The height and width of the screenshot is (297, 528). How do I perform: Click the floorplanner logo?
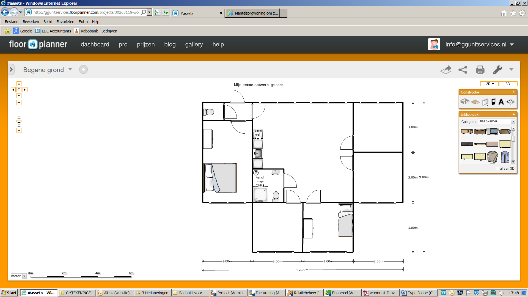[x=38, y=44]
